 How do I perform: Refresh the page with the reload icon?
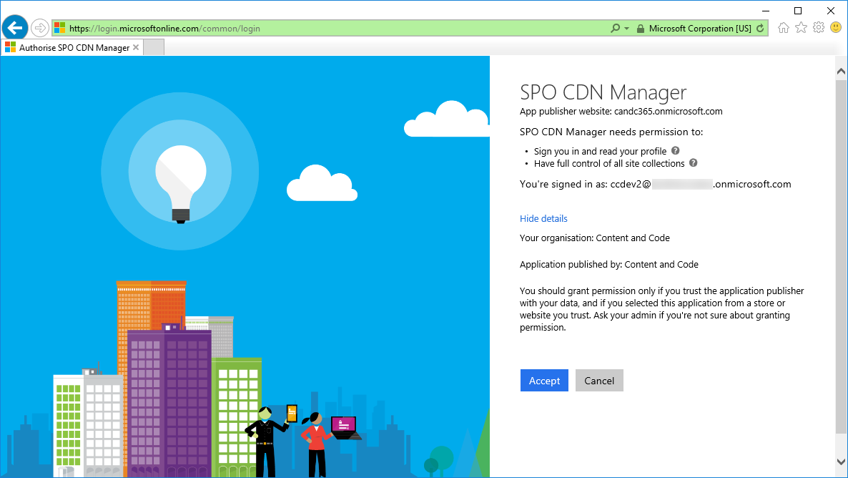click(760, 28)
